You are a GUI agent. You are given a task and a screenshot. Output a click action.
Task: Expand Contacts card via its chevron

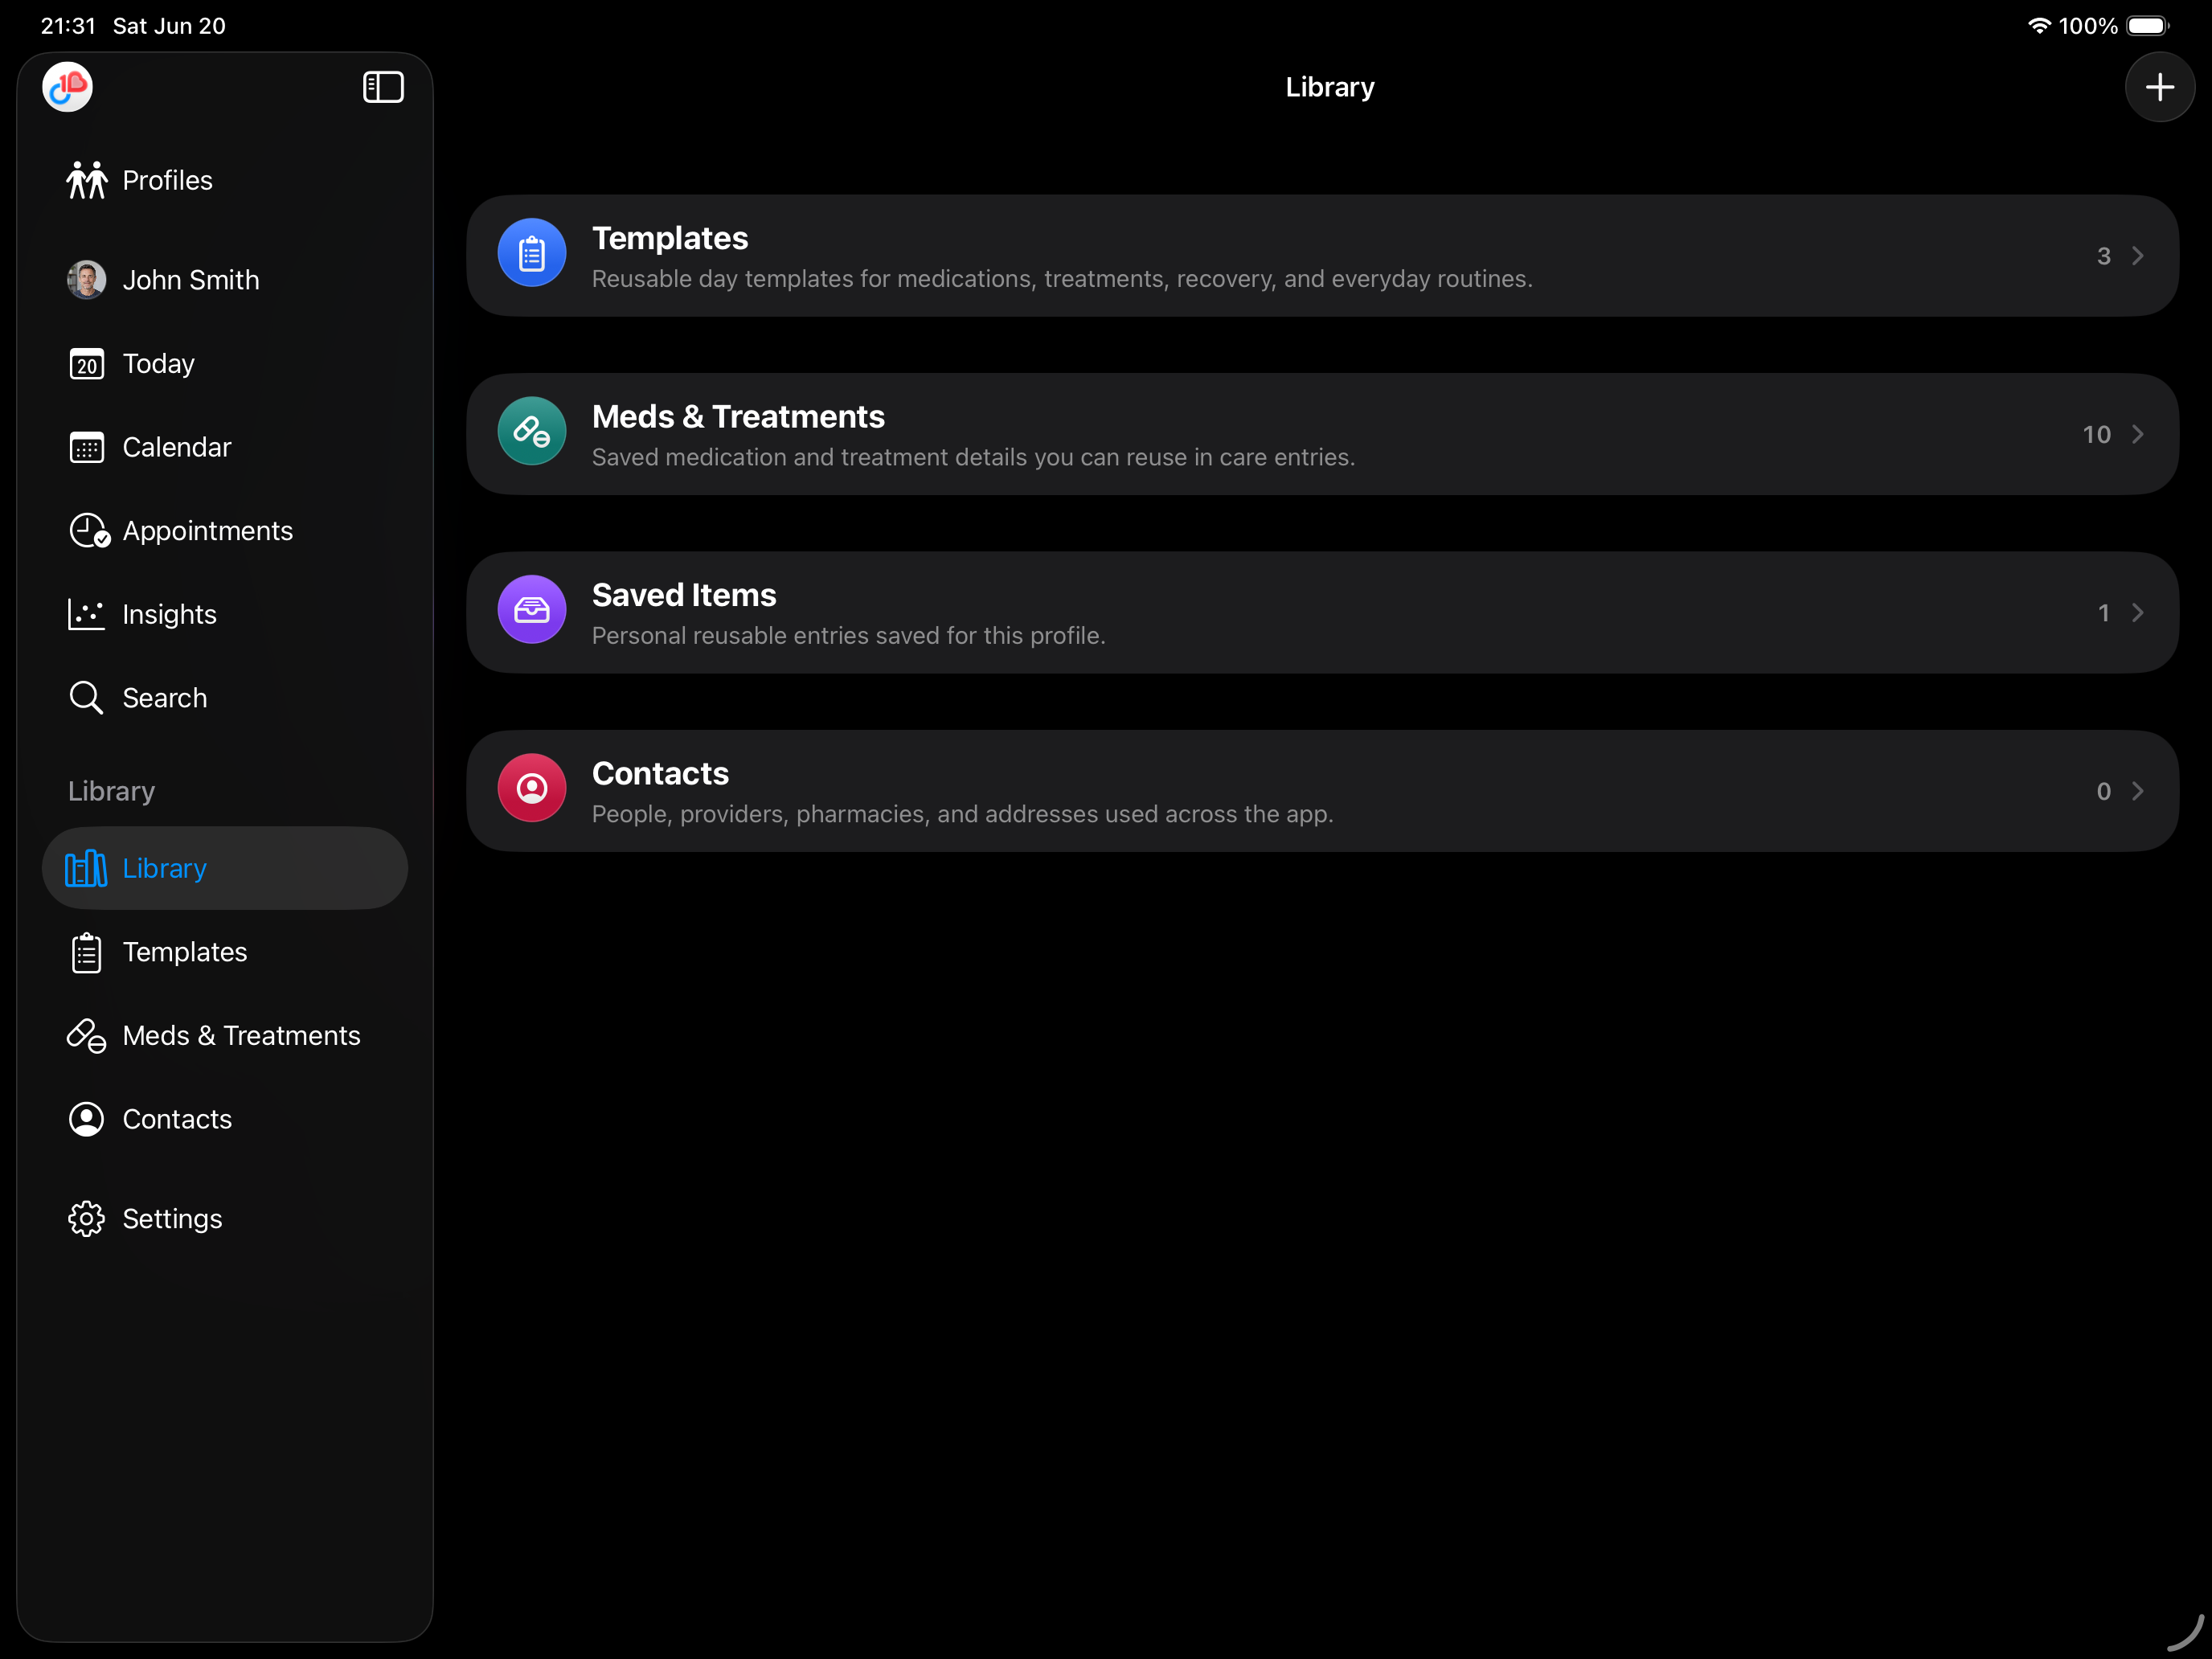tap(2138, 791)
